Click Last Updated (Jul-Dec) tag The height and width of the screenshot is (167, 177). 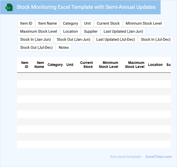click(x=115, y=39)
